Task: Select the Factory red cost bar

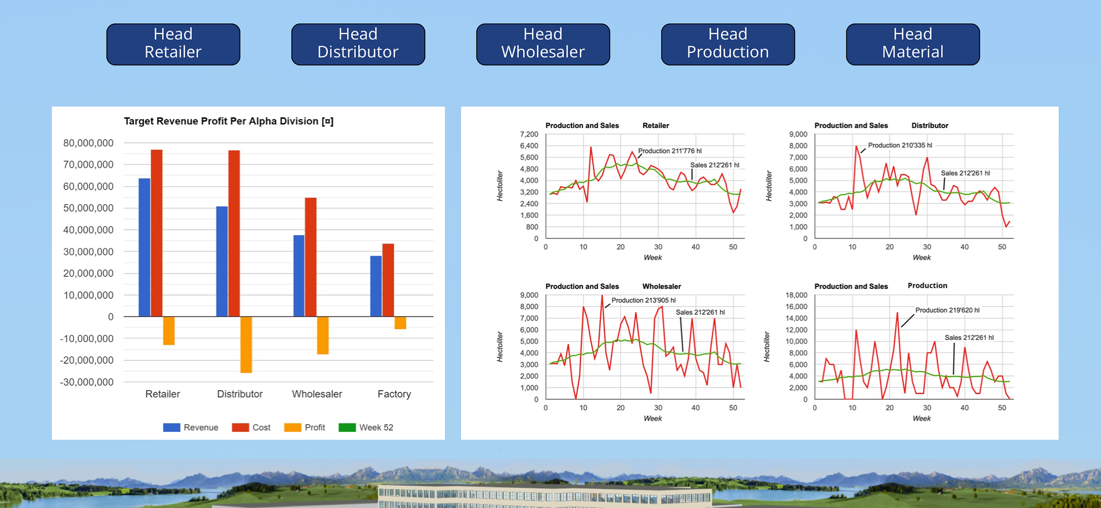Action: pyautogui.click(x=388, y=280)
